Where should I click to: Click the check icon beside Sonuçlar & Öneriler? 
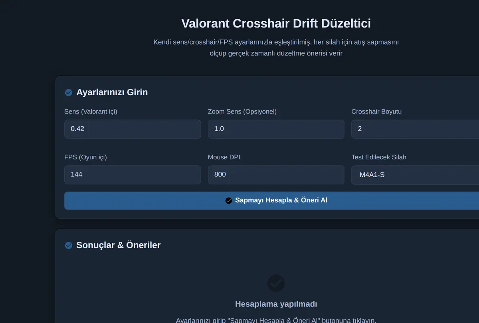tap(69, 245)
